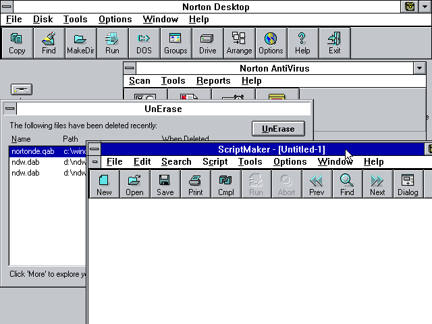Open Norton Desktop system menu box
Image resolution: width=432 pixels, height=324 pixels.
[7, 7]
